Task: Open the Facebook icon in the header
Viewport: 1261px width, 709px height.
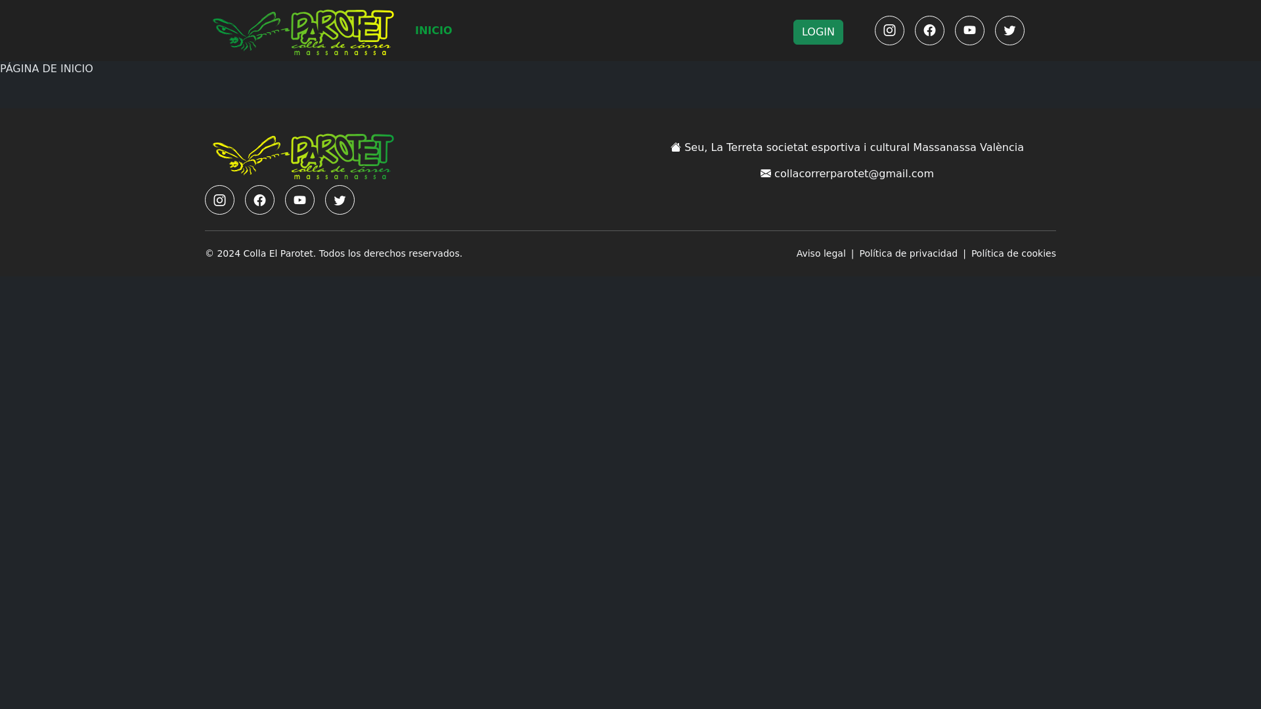Action: (x=929, y=30)
